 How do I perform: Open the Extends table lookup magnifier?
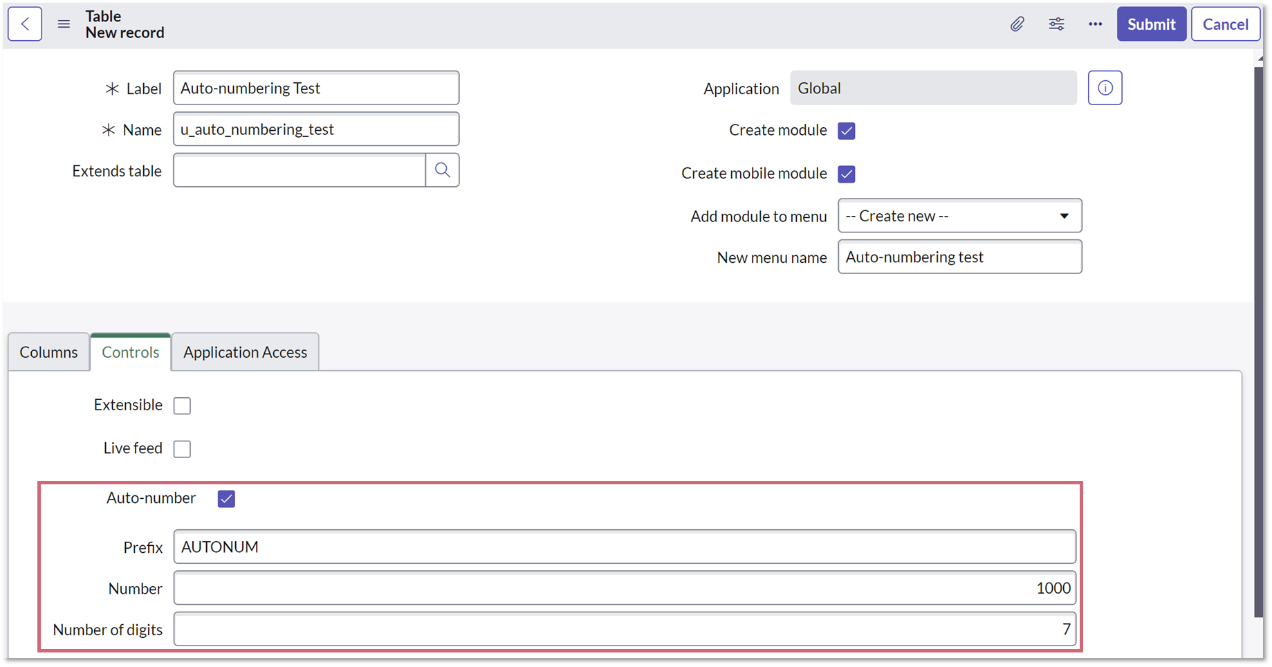point(442,170)
